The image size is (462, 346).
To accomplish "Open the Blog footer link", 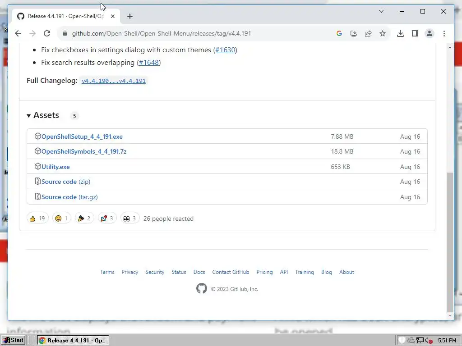I will click(327, 272).
